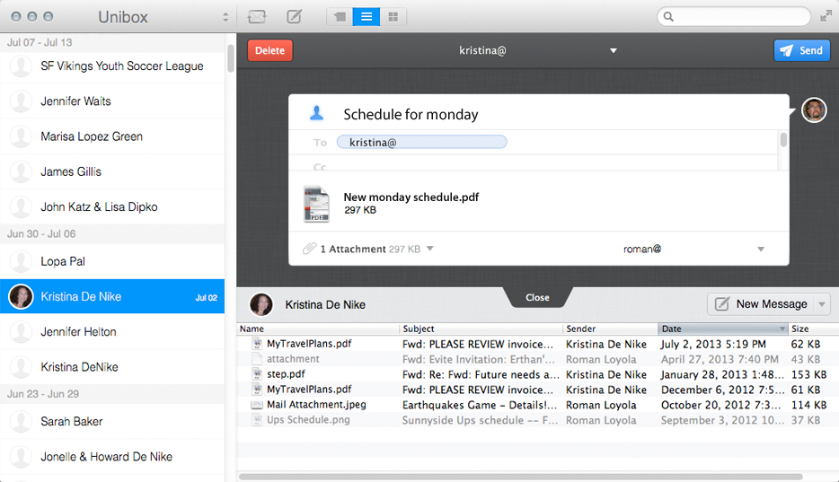
Task: Open Lopa Pal conversation
Action: 112,261
